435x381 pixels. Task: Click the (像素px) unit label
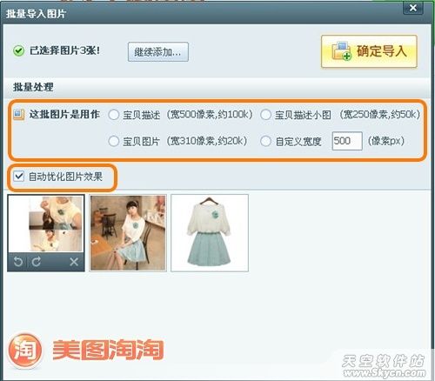386,141
